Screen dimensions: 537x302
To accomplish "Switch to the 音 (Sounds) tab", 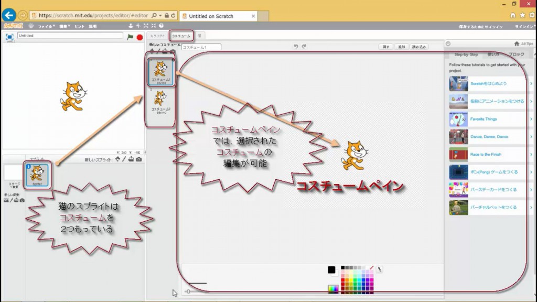I will pyautogui.click(x=199, y=36).
